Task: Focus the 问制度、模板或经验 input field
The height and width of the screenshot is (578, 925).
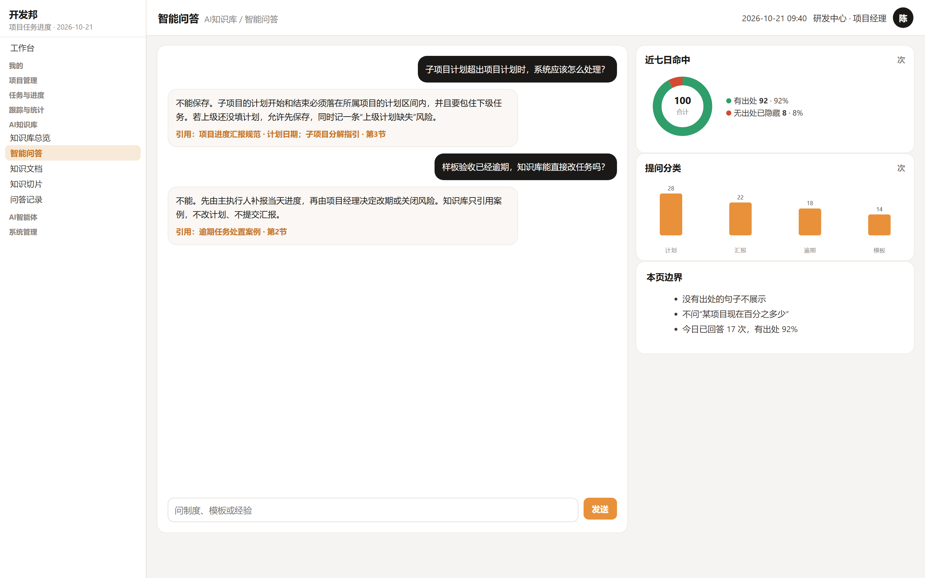Action: (373, 510)
